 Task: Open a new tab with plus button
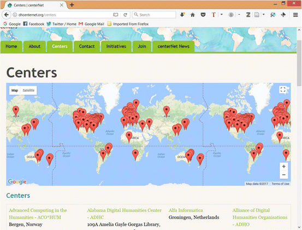[x=72, y=5]
